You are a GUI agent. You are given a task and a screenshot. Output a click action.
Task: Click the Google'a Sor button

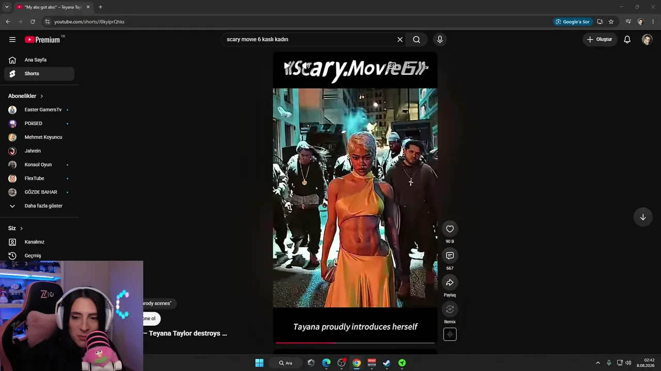coord(572,22)
